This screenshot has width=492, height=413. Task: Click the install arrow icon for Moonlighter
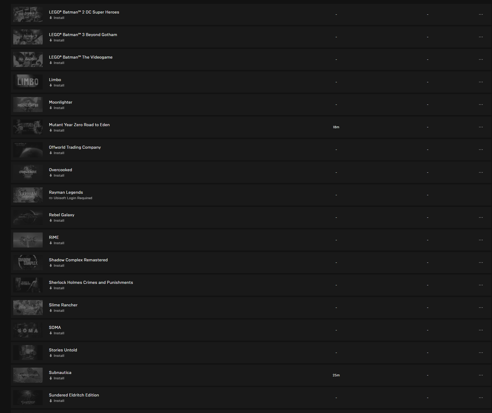[x=51, y=108]
